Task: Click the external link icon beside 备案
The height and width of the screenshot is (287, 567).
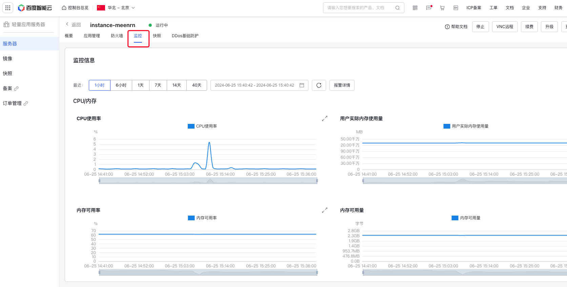Action: tap(16, 89)
